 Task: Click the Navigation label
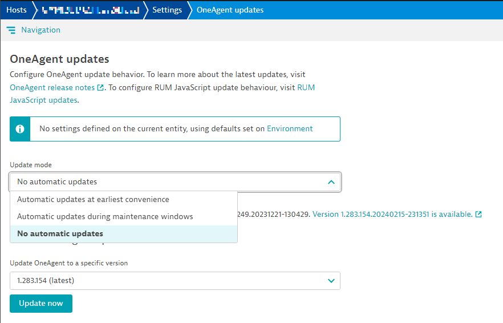pos(40,30)
